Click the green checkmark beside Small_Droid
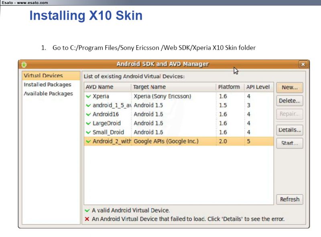This screenshot has width=321, height=237. [x=88, y=132]
